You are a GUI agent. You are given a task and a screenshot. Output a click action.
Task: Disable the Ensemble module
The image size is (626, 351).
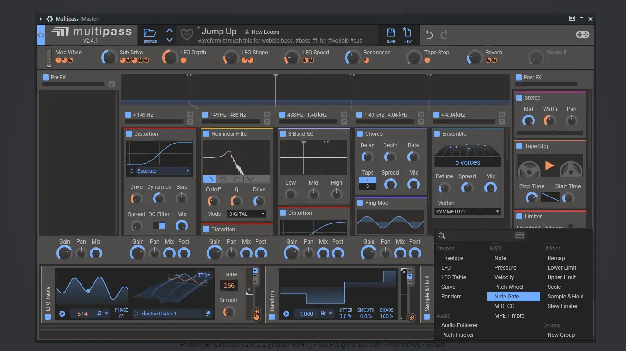pos(437,133)
